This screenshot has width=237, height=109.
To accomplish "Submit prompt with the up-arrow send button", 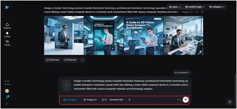I will (186, 100).
